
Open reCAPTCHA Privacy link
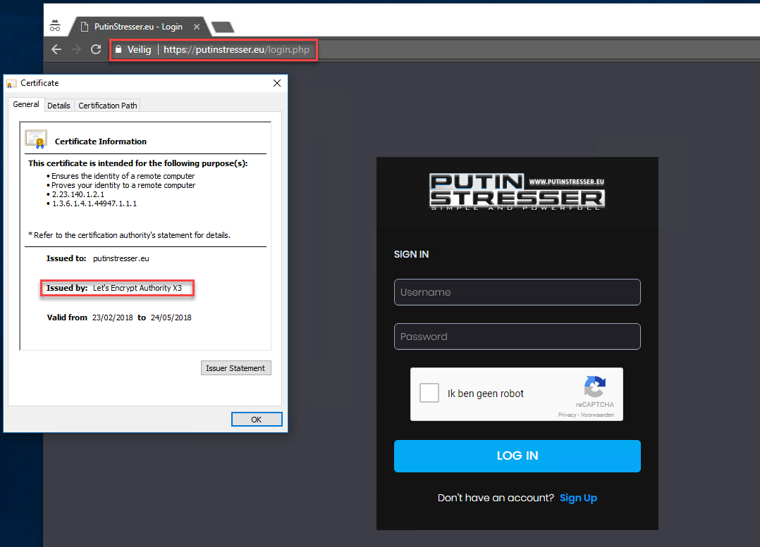pyautogui.click(x=567, y=415)
